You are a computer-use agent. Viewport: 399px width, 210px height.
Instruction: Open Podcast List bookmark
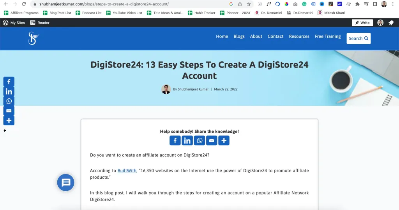pyautogui.click(x=88, y=13)
